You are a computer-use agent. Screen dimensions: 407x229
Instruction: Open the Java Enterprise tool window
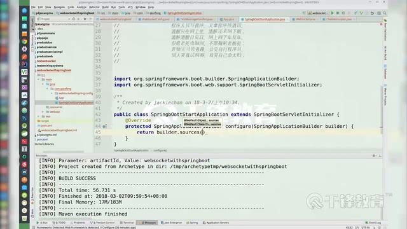tap(171, 223)
